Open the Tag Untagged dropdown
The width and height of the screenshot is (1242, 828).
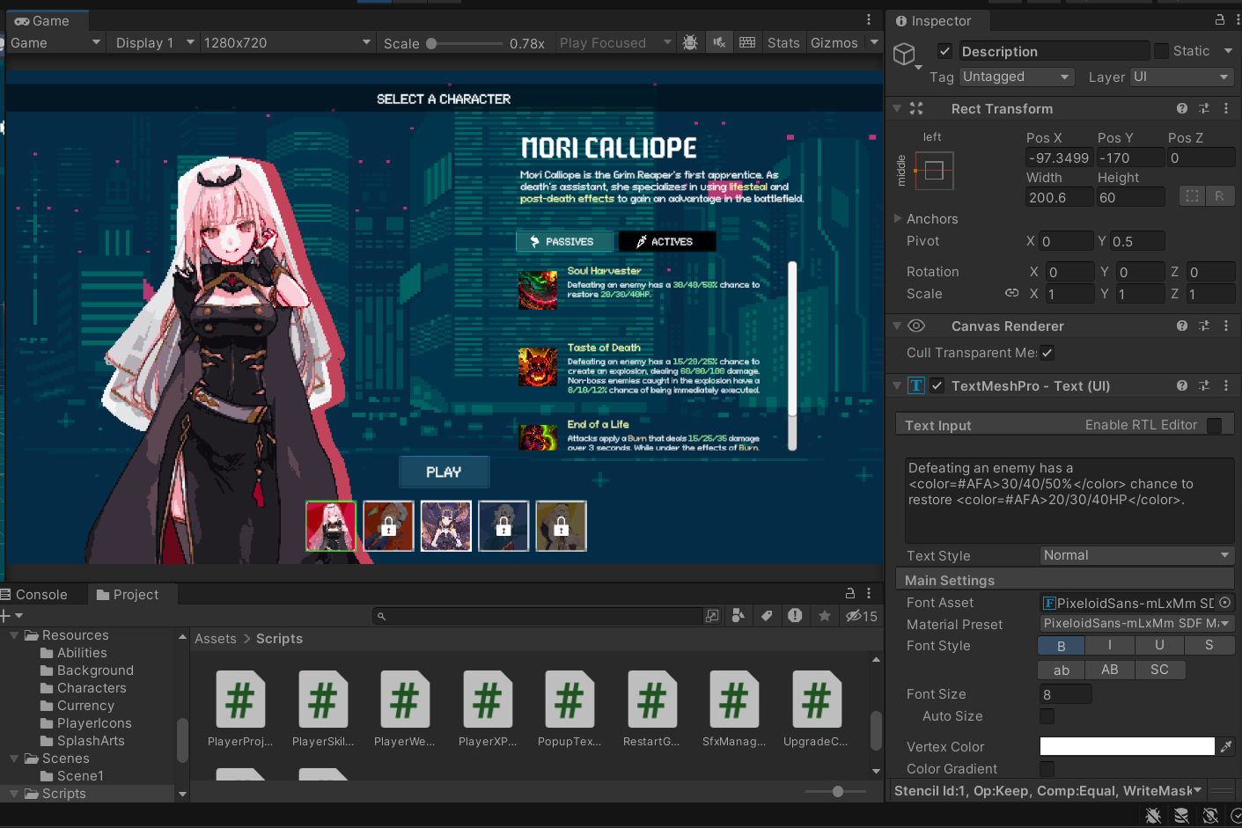pyautogui.click(x=1017, y=77)
